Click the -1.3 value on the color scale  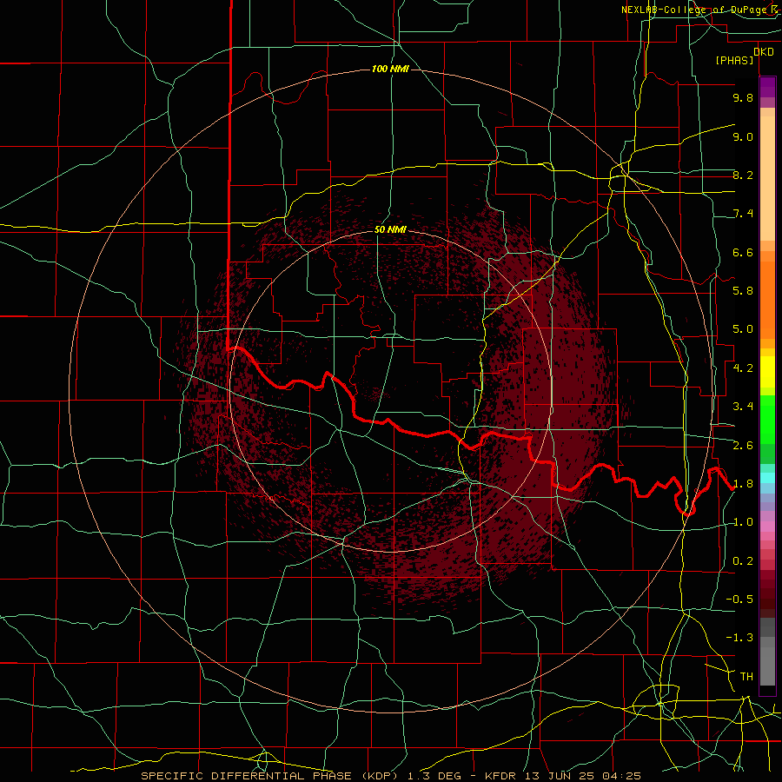tap(739, 638)
